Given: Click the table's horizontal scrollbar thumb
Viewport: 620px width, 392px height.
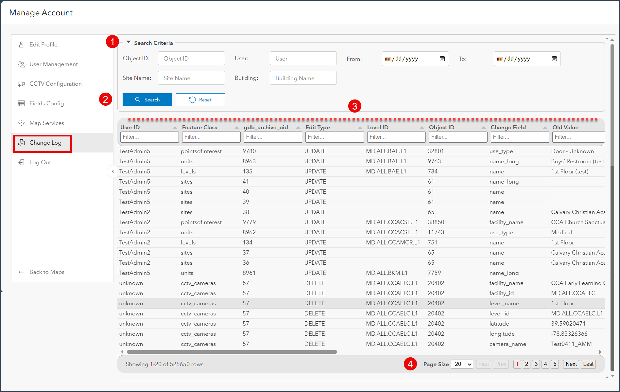Looking at the screenshot, I should [x=232, y=352].
